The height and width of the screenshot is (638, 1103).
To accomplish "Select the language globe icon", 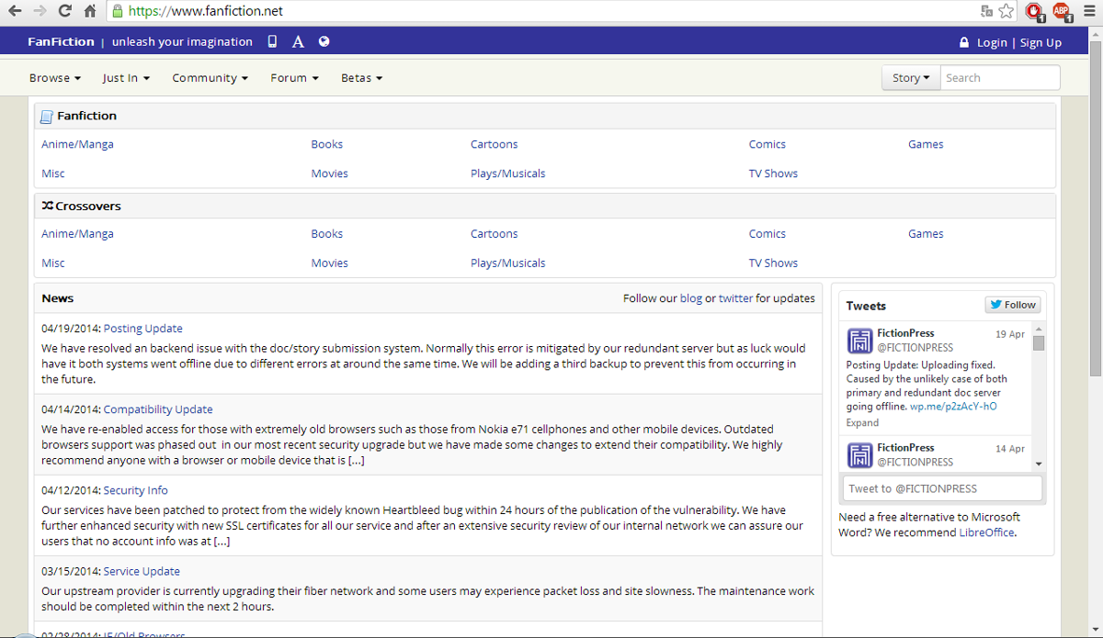I will point(324,41).
